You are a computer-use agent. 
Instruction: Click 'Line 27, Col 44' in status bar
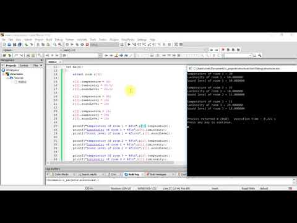[x=176, y=188]
